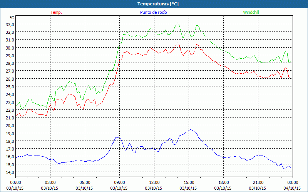Click the '04/10/15' date label
The image size is (308, 192).
292,188
